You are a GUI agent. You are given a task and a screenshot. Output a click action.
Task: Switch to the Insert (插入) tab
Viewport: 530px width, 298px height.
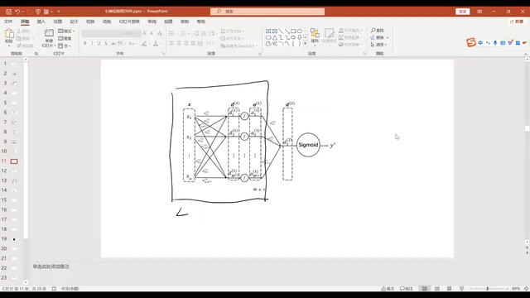click(41, 22)
